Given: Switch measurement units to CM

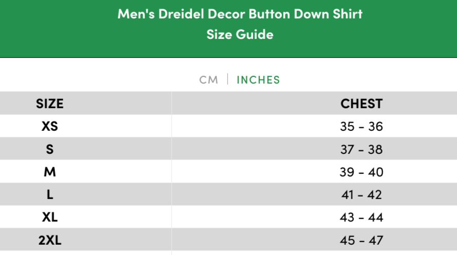Looking at the screenshot, I should coord(208,80).
